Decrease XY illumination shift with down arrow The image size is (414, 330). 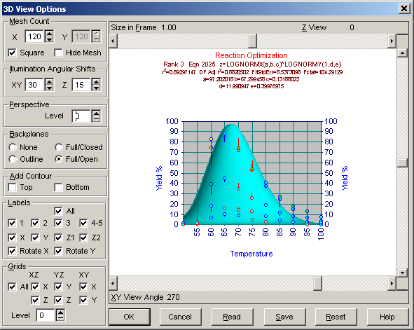click(49, 88)
